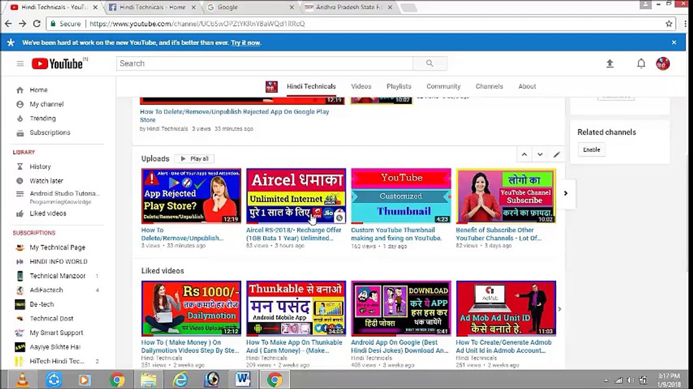Click Play all for Uploads

point(194,159)
